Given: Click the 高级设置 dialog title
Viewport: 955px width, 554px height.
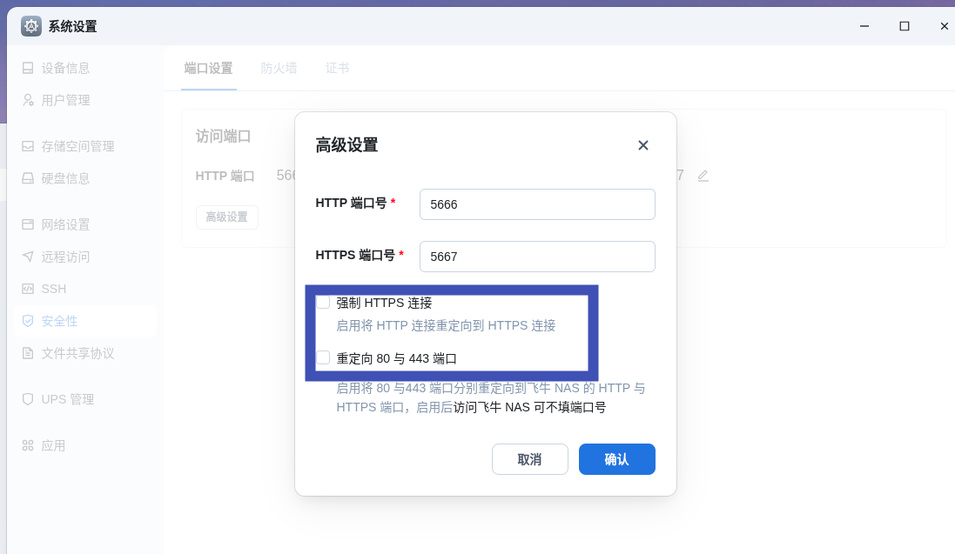Looking at the screenshot, I should (346, 145).
